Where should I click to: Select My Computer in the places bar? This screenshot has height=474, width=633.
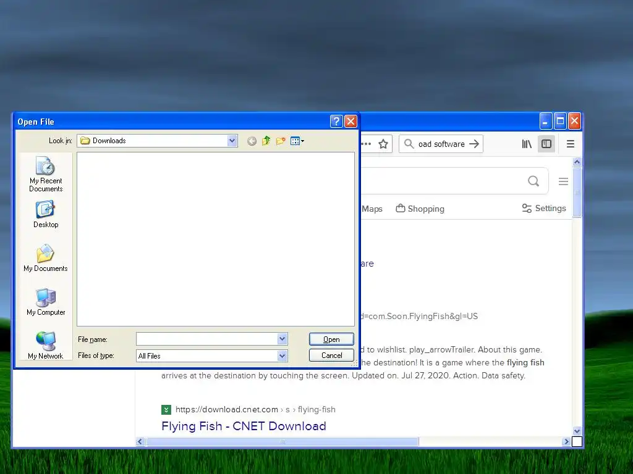[46, 302]
